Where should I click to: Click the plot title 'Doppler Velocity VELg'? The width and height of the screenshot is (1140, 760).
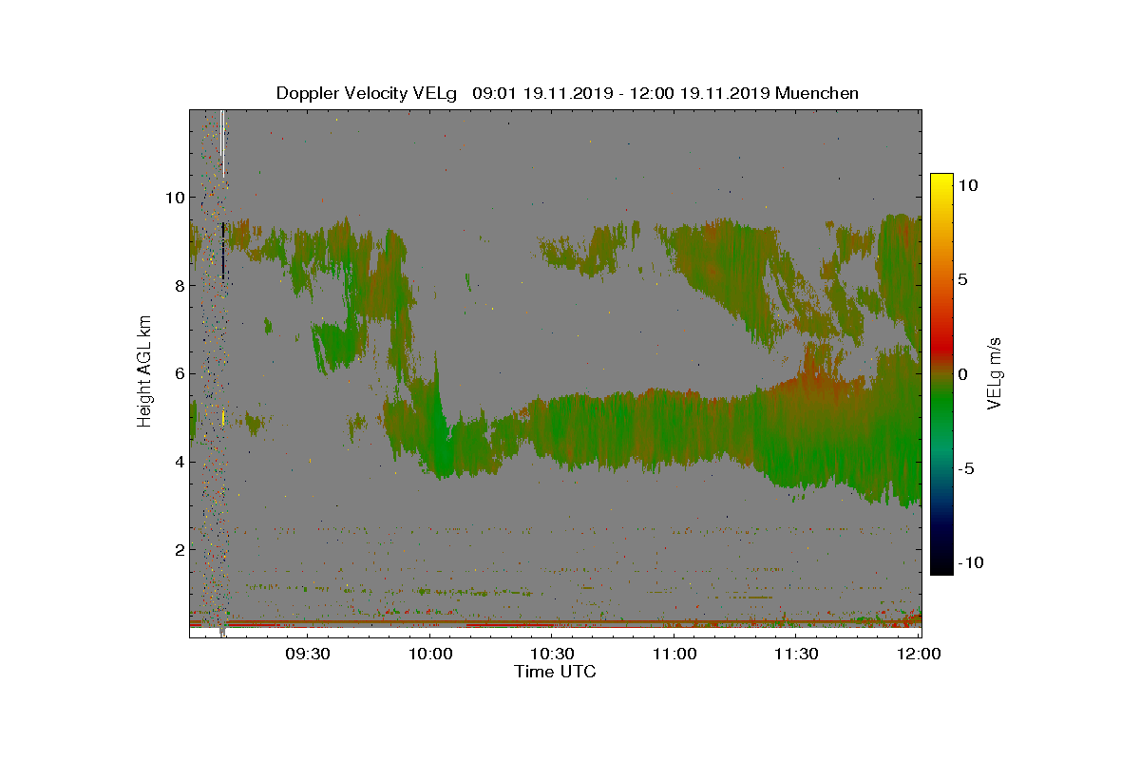point(367,93)
